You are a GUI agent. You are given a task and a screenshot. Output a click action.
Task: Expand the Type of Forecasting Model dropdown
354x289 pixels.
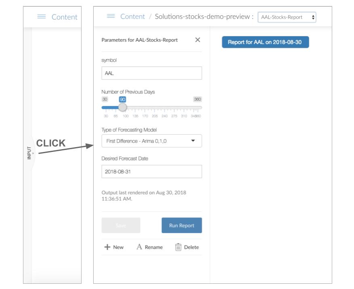(151, 141)
